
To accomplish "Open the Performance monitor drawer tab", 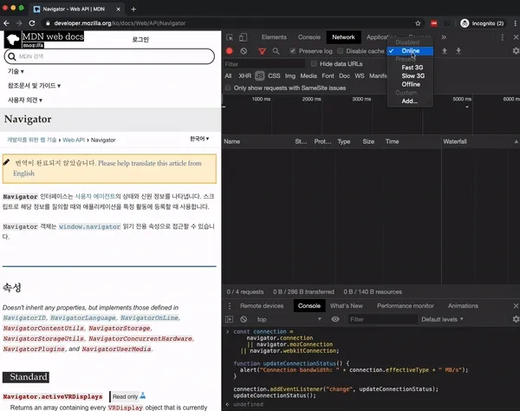I will 406,306.
